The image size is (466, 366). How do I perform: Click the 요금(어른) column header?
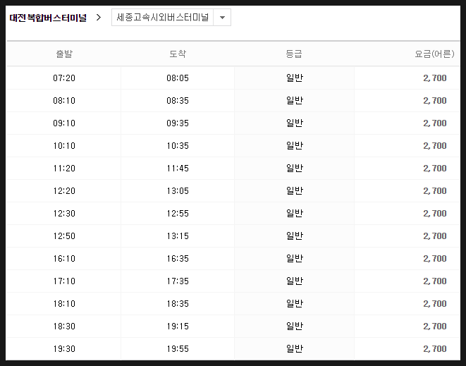[434, 54]
